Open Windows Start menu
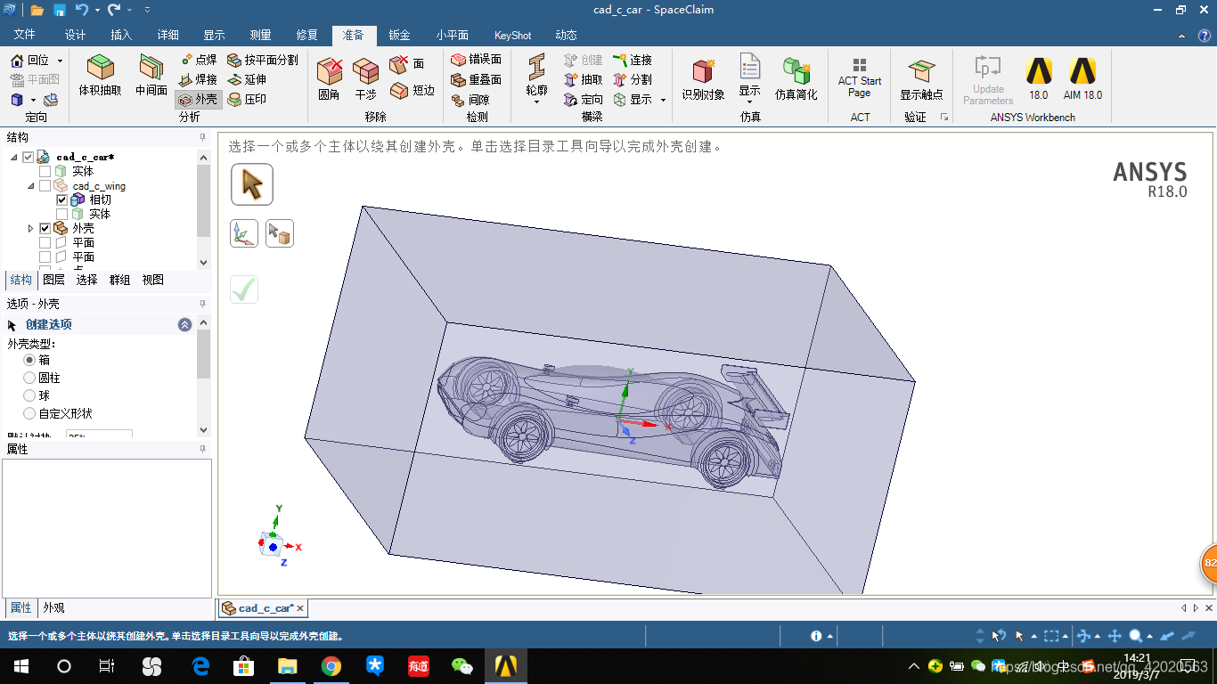 pyautogui.click(x=21, y=666)
